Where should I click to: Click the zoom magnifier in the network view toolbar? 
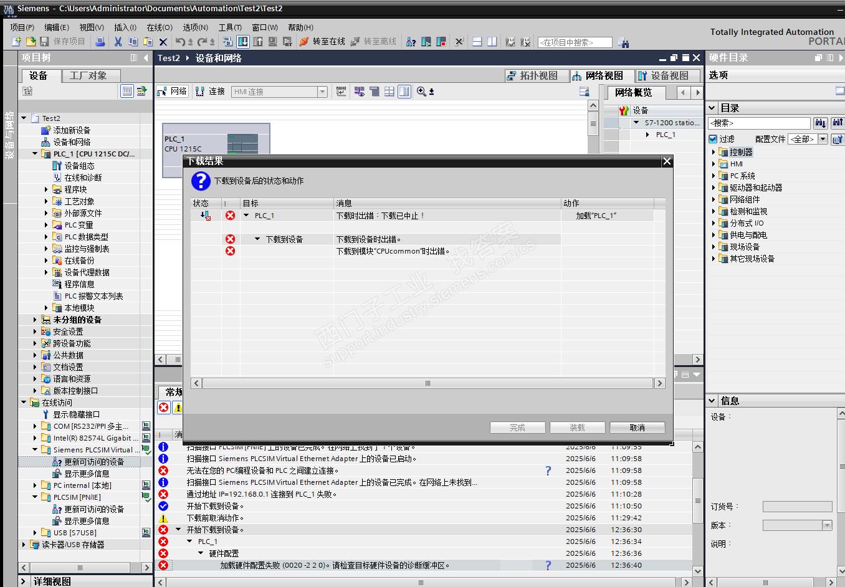pos(422,92)
